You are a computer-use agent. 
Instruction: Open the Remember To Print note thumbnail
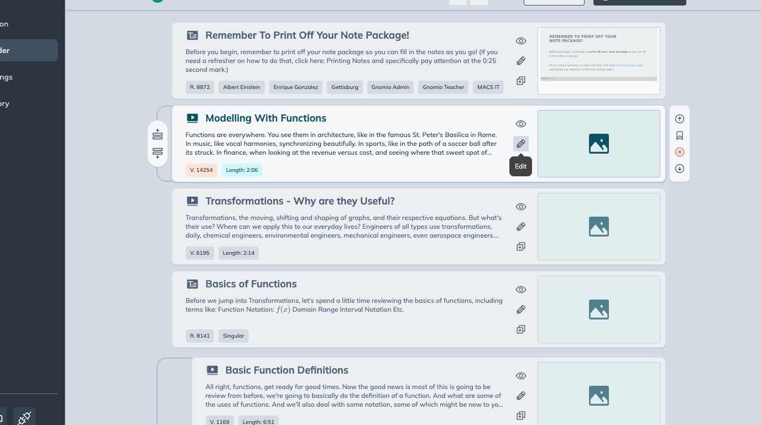[x=598, y=61]
